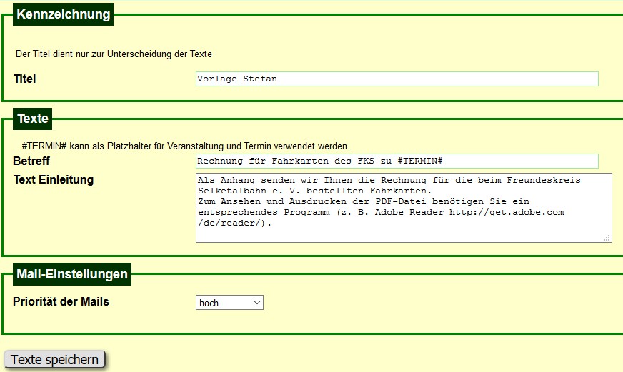This screenshot has width=623, height=372.
Task: Click the Mail-Einstellungen section heading
Action: 71,273
